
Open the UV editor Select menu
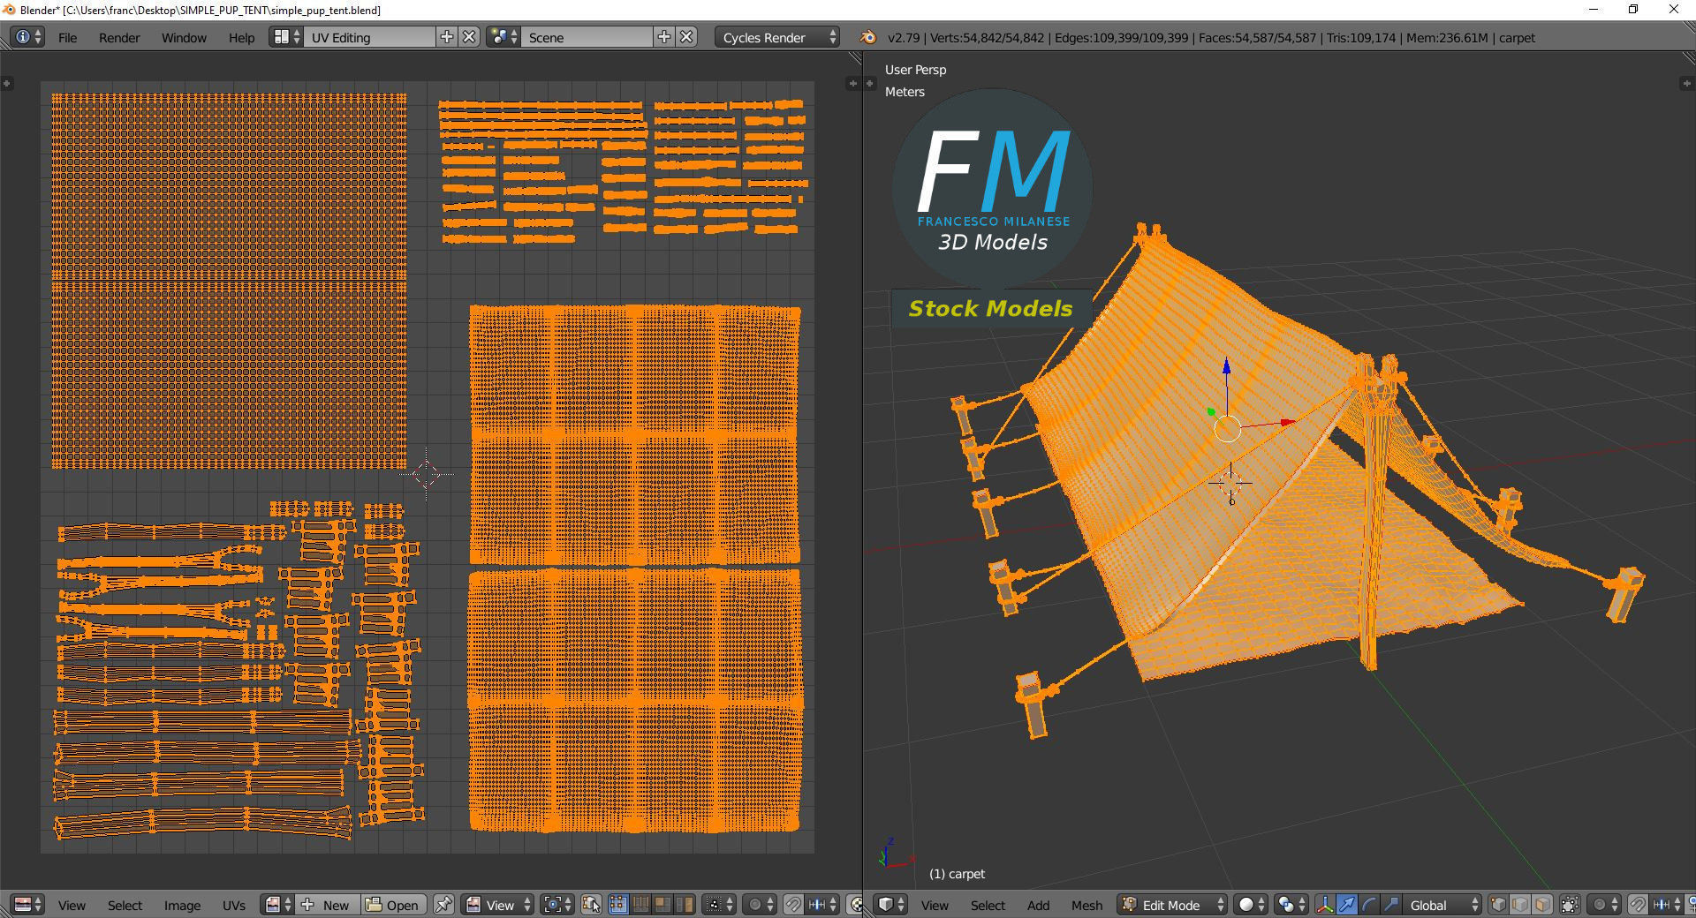click(125, 906)
